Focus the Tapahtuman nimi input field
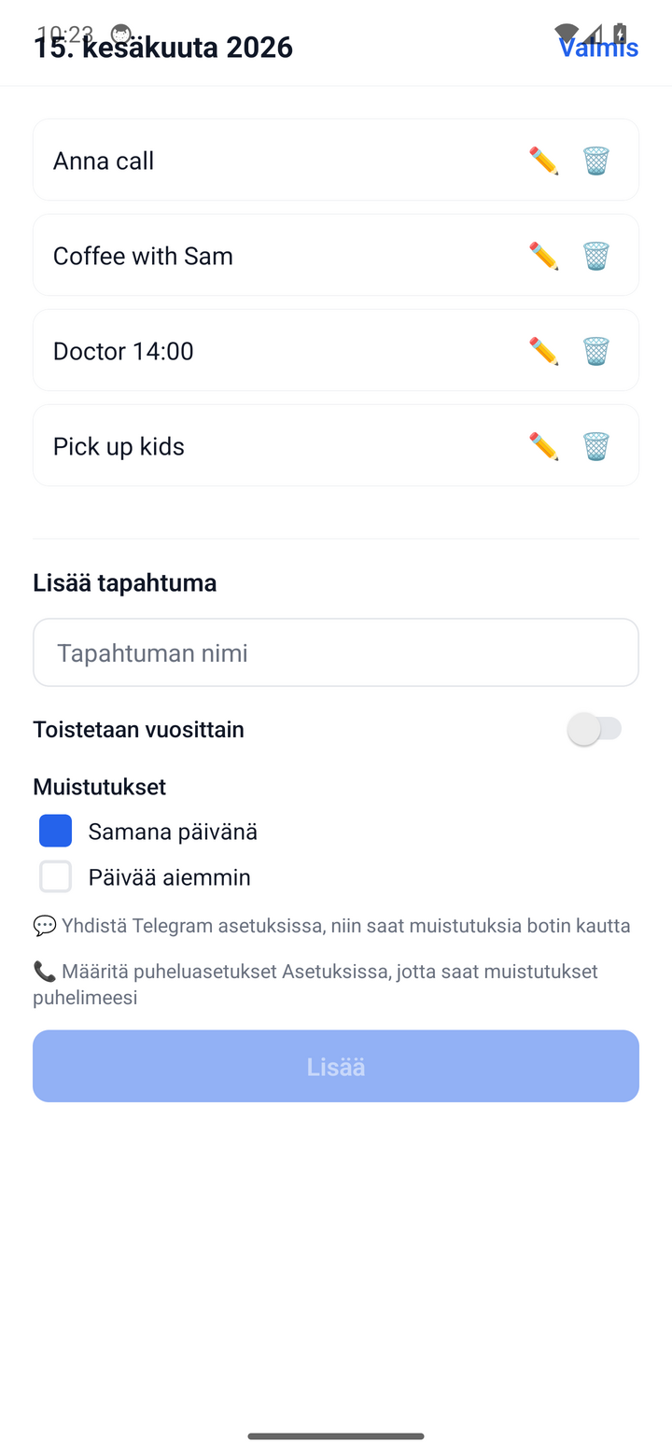This screenshot has width=672, height=1456. [336, 652]
